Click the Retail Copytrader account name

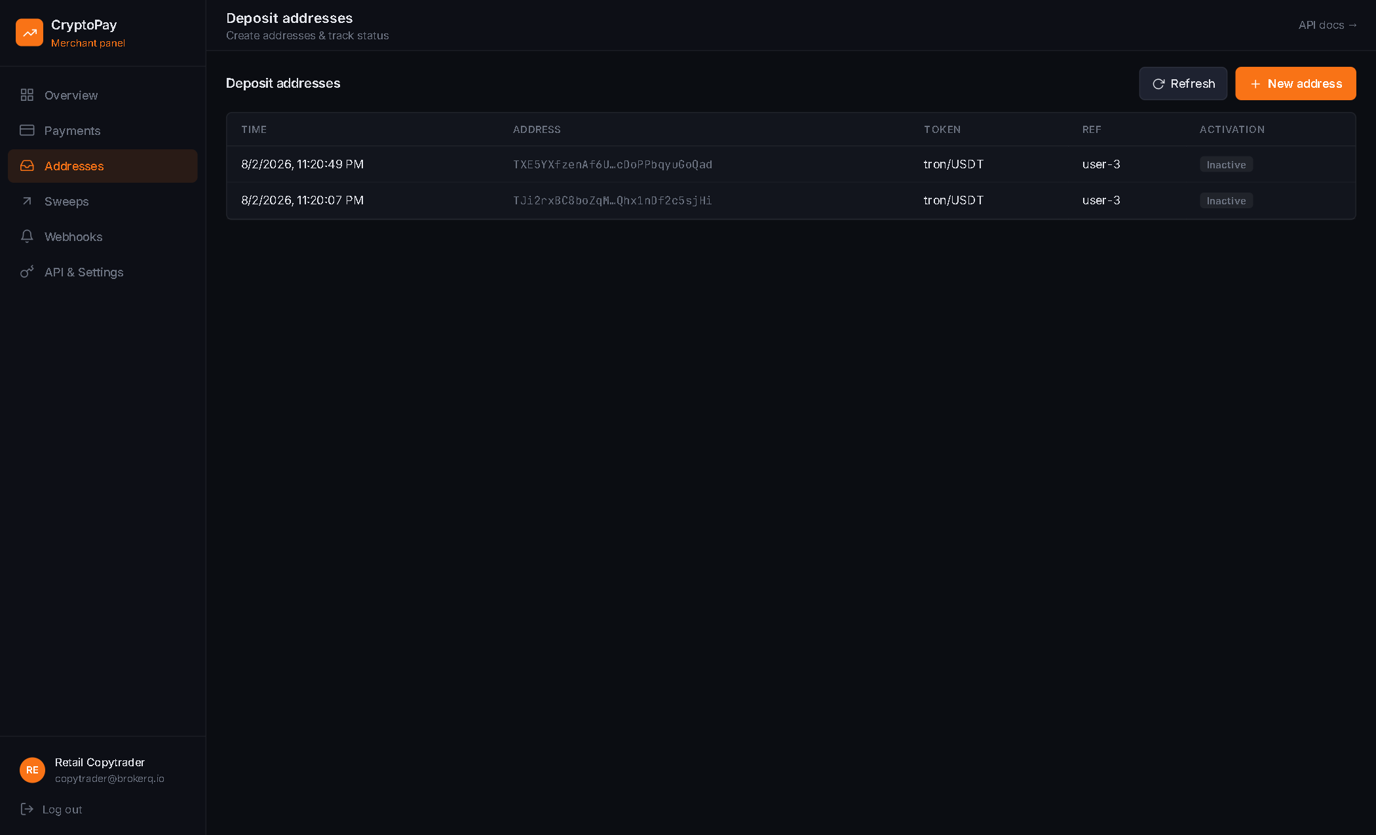(100, 762)
